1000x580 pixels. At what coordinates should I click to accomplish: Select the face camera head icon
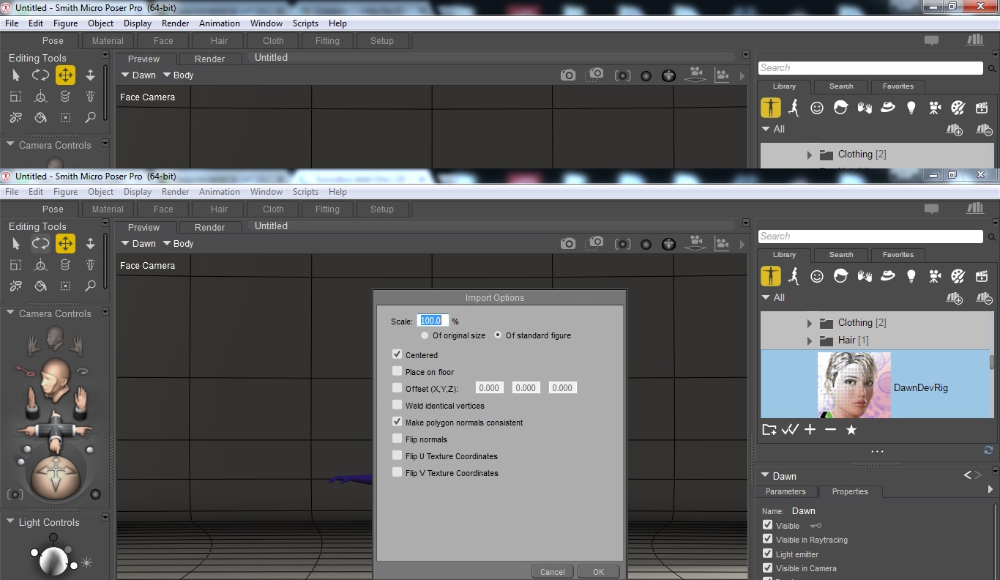click(53, 338)
